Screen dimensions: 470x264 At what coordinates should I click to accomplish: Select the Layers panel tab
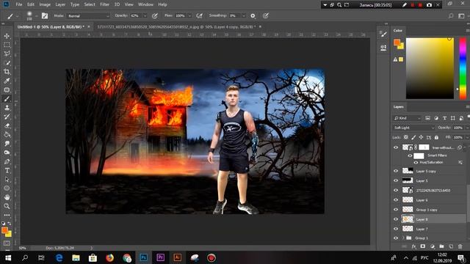[398, 107]
